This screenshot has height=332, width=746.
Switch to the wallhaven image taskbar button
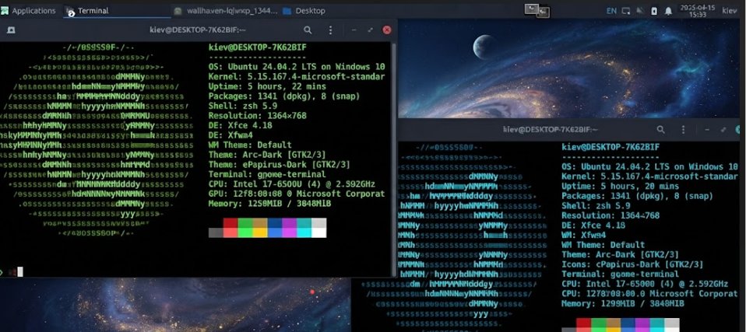[226, 10]
